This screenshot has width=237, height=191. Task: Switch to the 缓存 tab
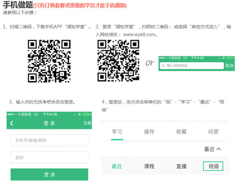[149, 132]
